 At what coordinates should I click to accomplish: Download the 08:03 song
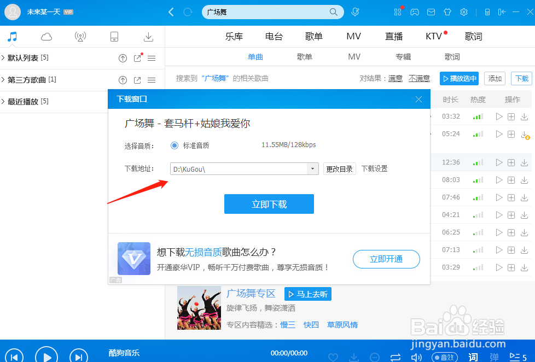(525, 180)
